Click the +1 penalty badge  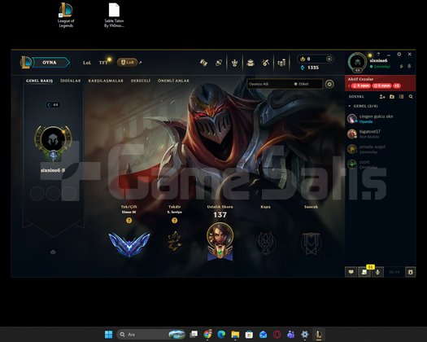point(397,86)
